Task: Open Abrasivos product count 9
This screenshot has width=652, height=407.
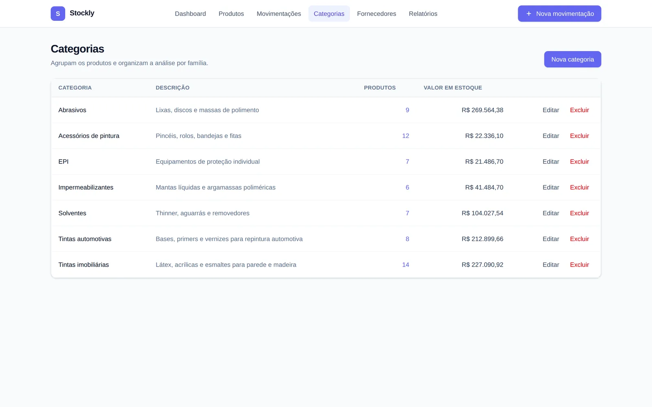Action: pos(407,110)
